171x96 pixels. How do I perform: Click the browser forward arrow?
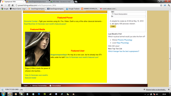(6, 5)
